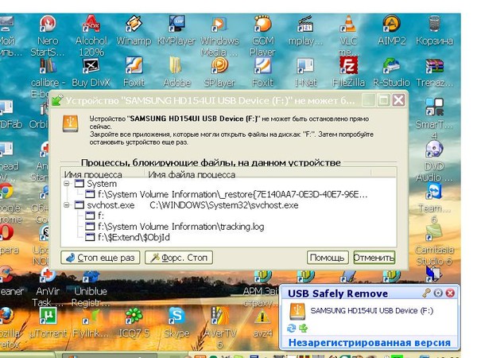Open the AVerTV 6 desktop icon
477x358 pixels.
[219, 327]
